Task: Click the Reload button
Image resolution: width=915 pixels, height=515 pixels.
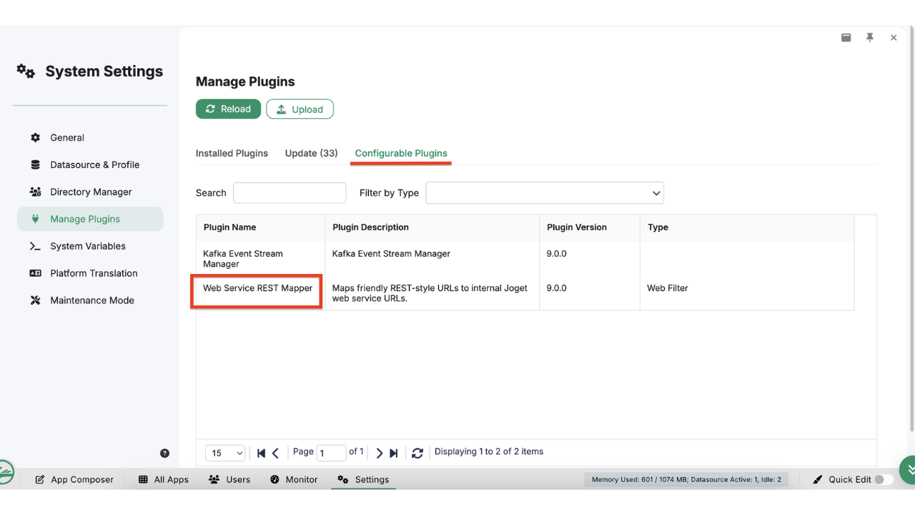Action: 228,109
